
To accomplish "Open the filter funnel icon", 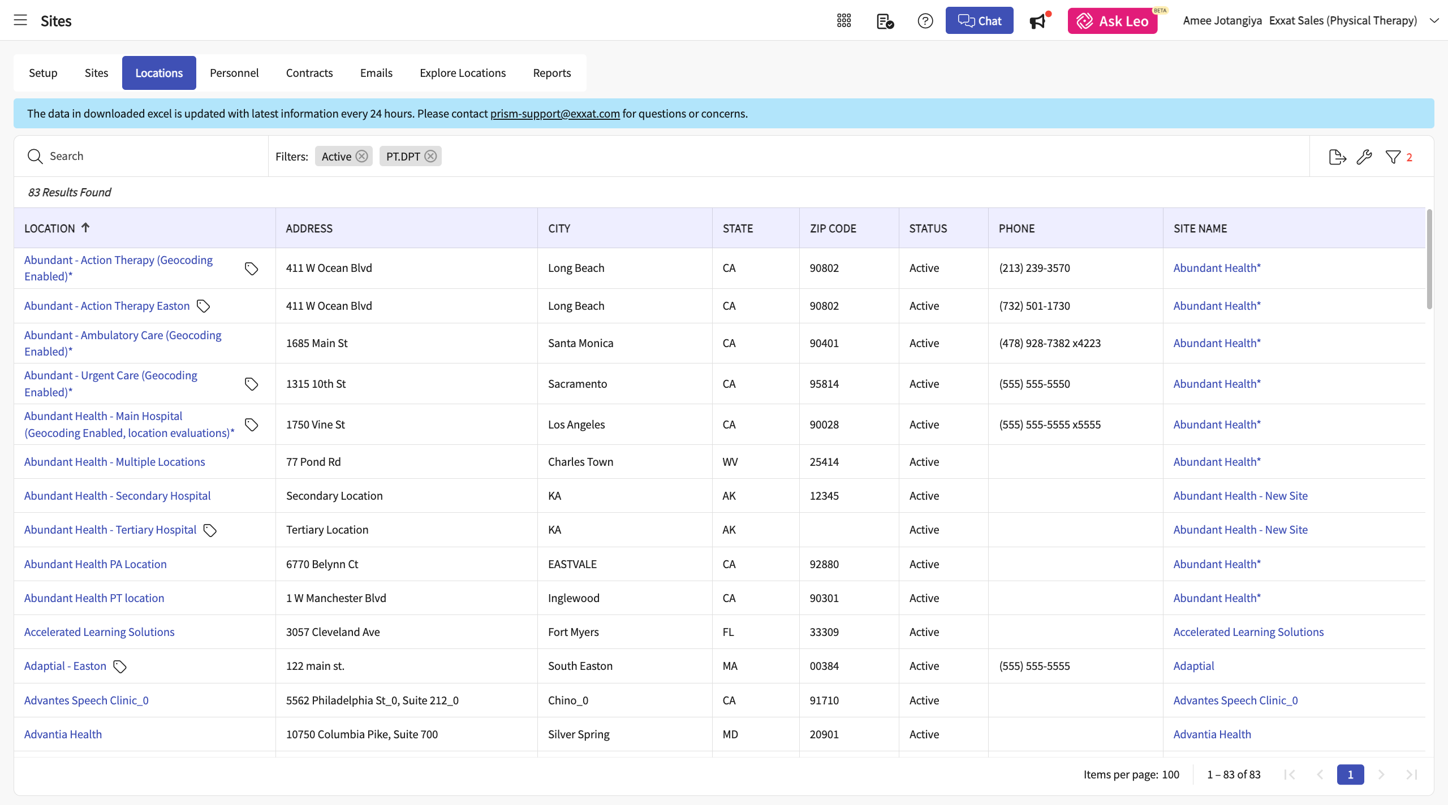I will click(1393, 157).
